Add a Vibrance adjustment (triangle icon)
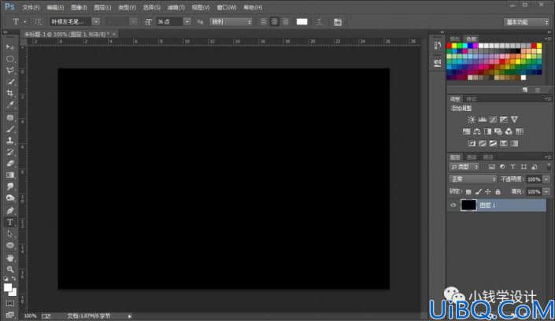Viewport: 555px width, 321px height. [x=514, y=120]
